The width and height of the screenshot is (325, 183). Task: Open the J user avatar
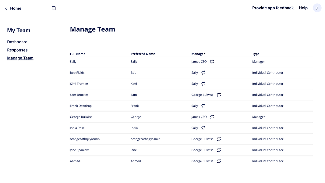click(x=317, y=8)
